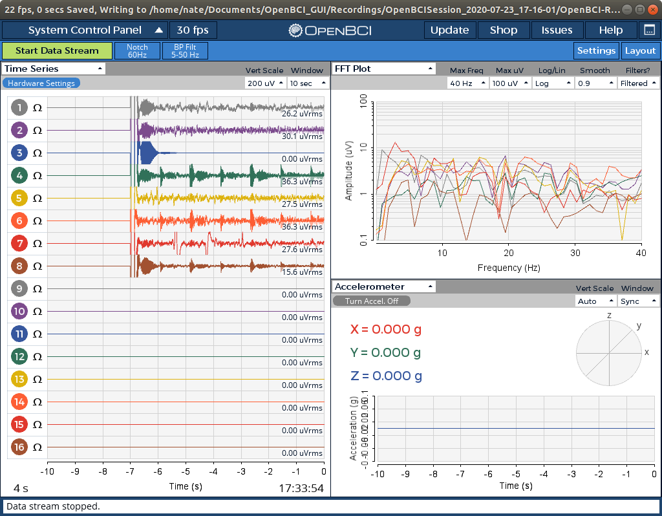
Task: Click the Ω icon for channel 12
Action: pyautogui.click(x=37, y=356)
